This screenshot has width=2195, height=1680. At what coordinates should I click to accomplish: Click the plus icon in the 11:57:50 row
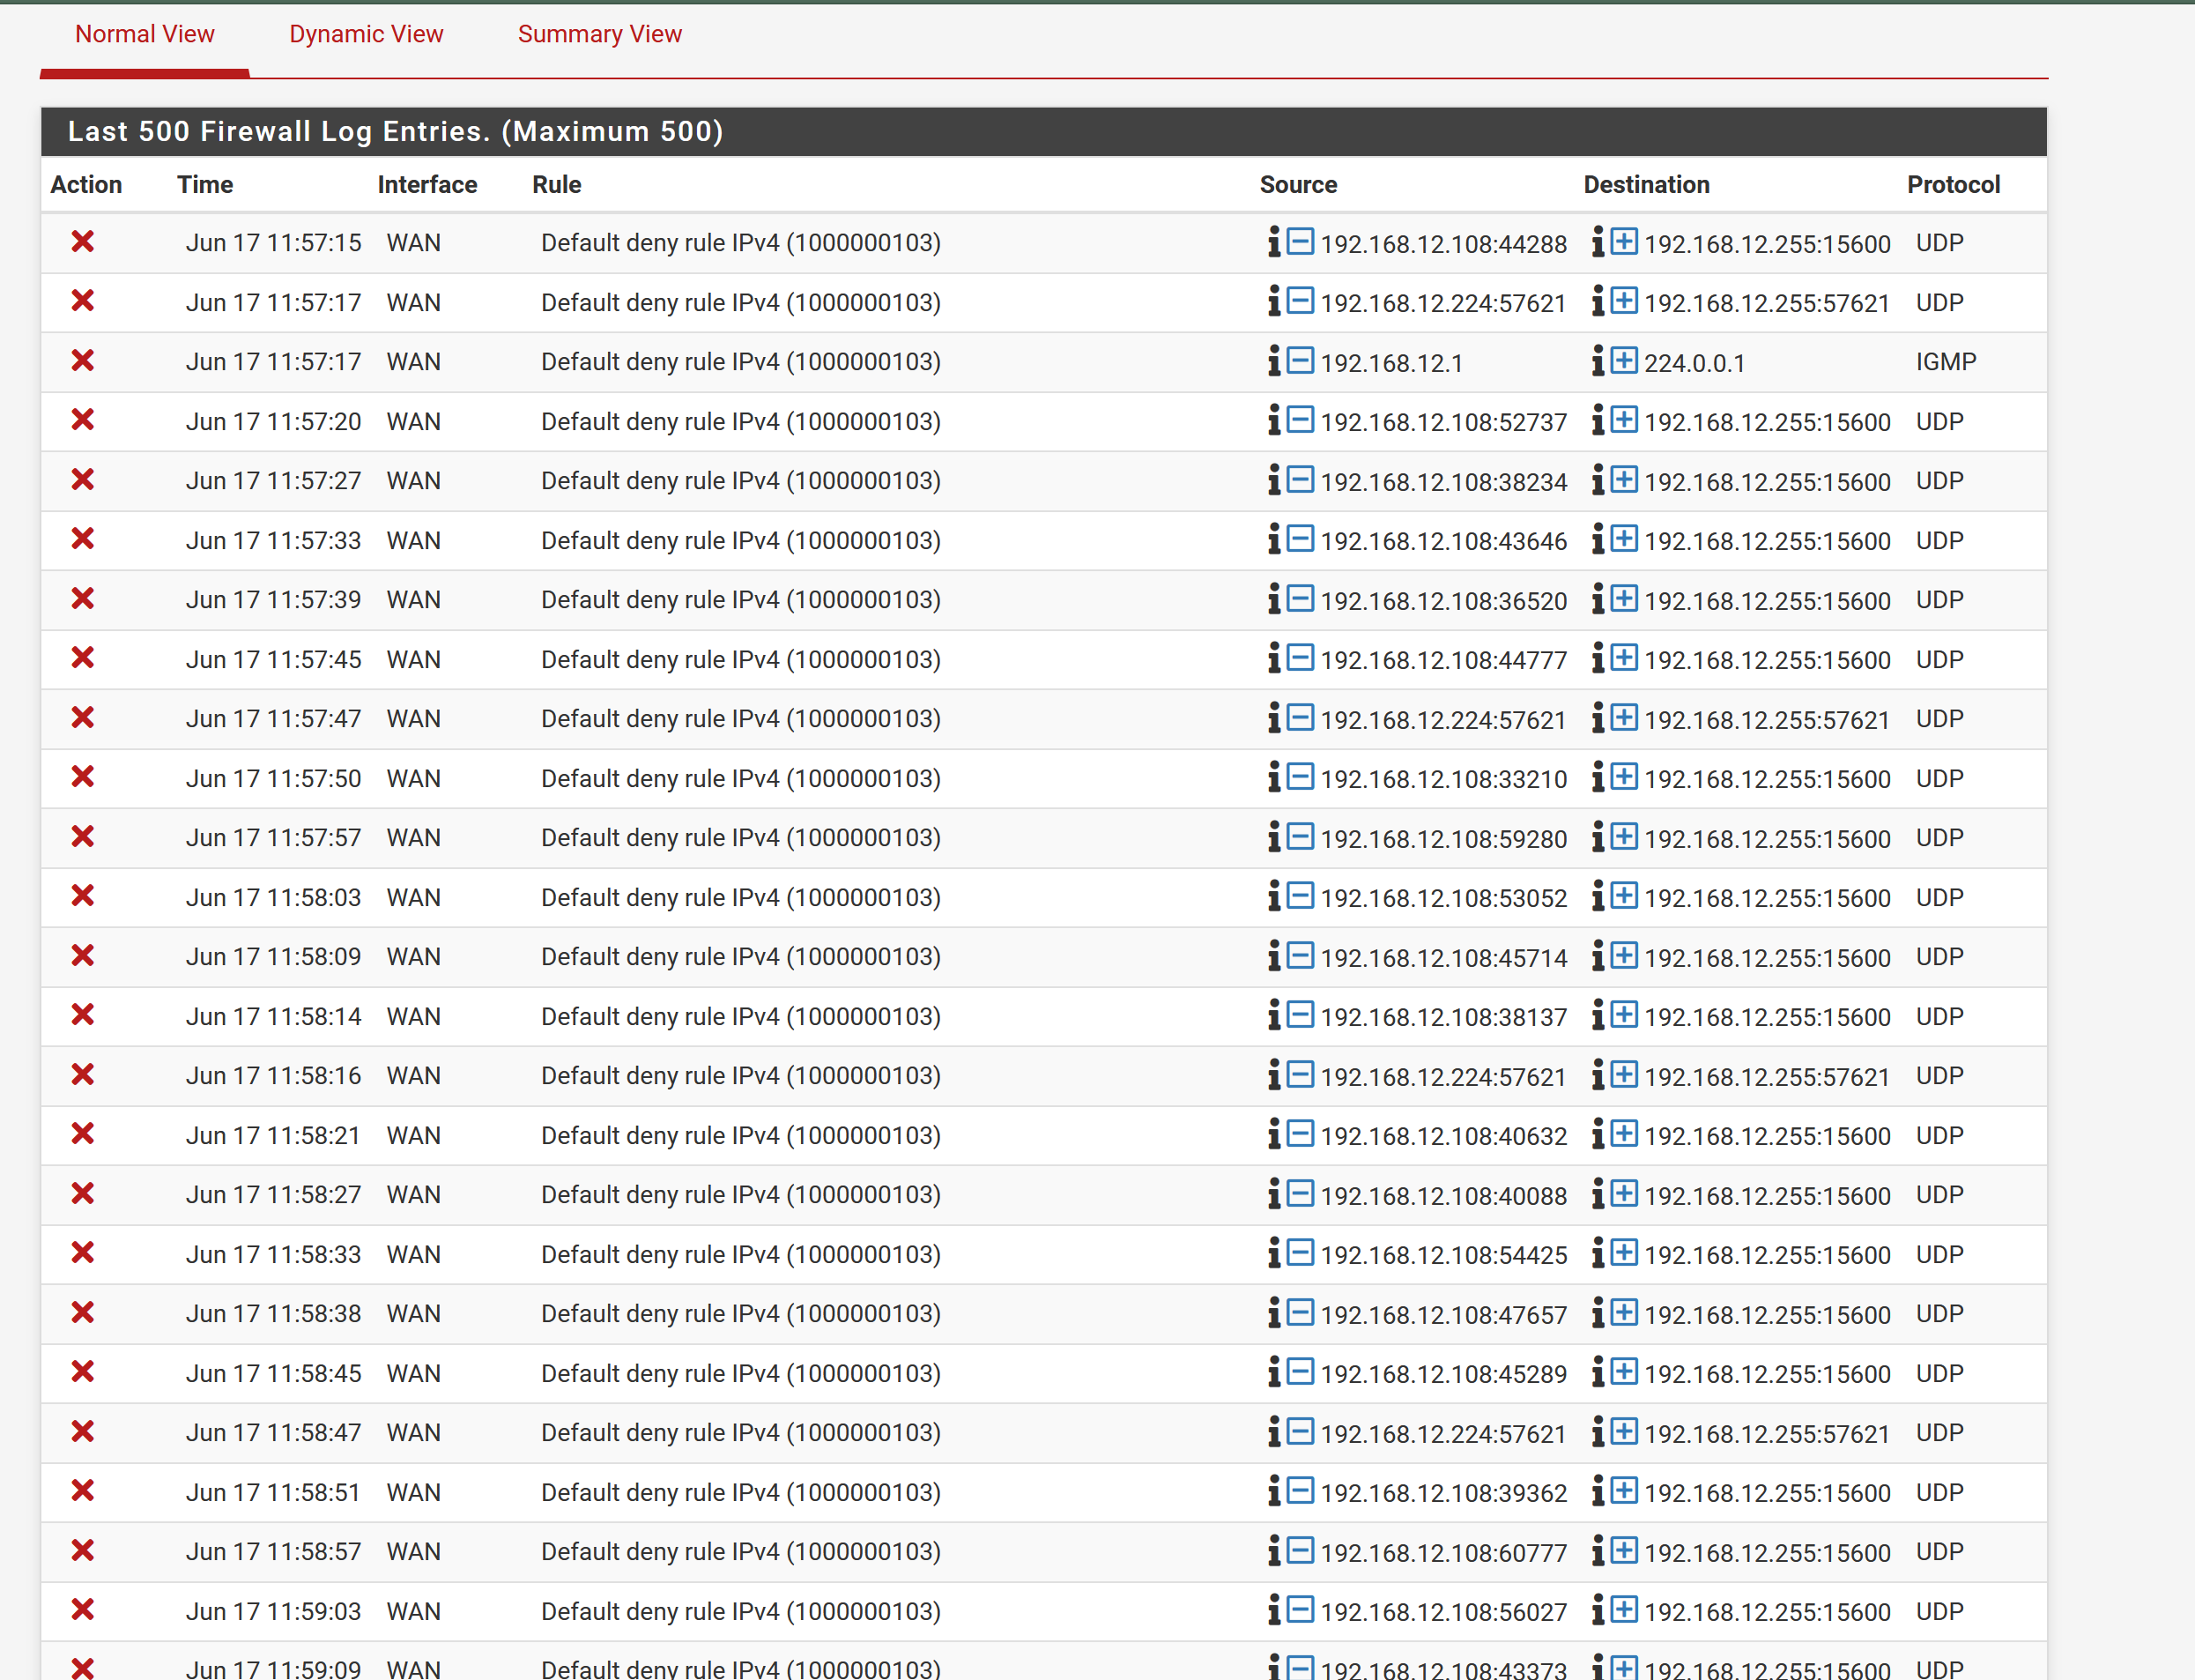click(x=1623, y=777)
